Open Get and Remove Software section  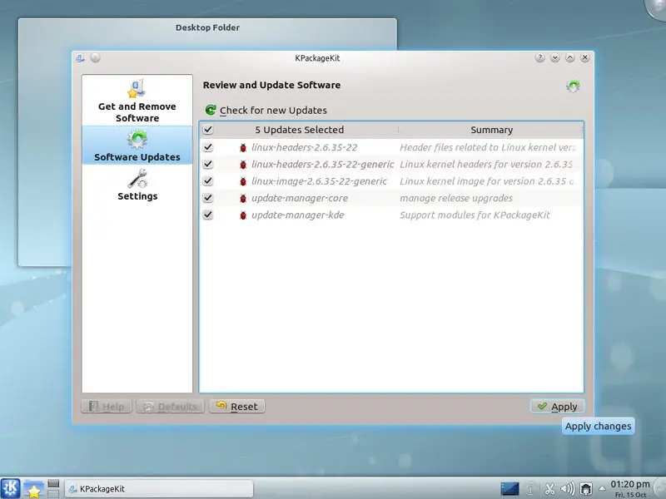coord(137,101)
